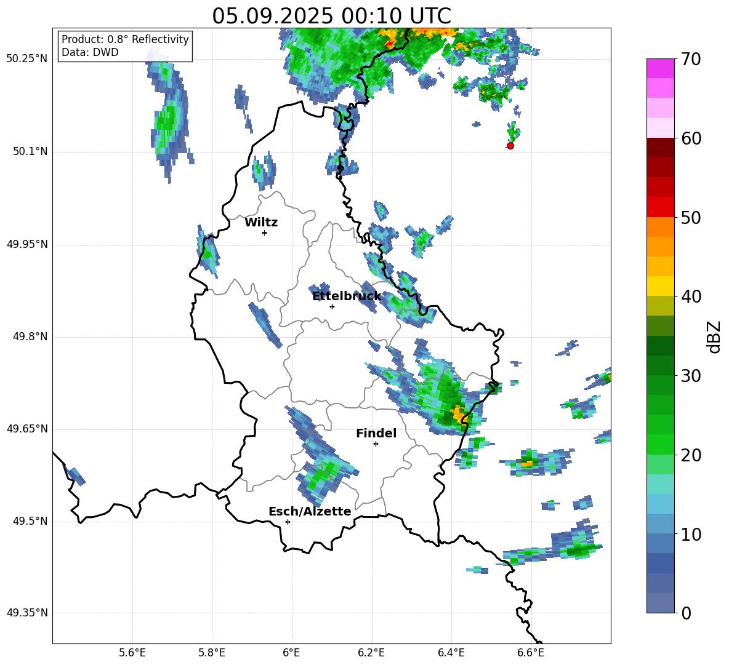
Task: Click the 50.25°N latitude label
Action: tap(27, 59)
